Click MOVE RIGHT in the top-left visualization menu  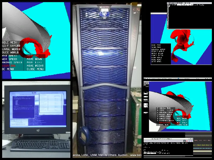[x=35, y=66]
